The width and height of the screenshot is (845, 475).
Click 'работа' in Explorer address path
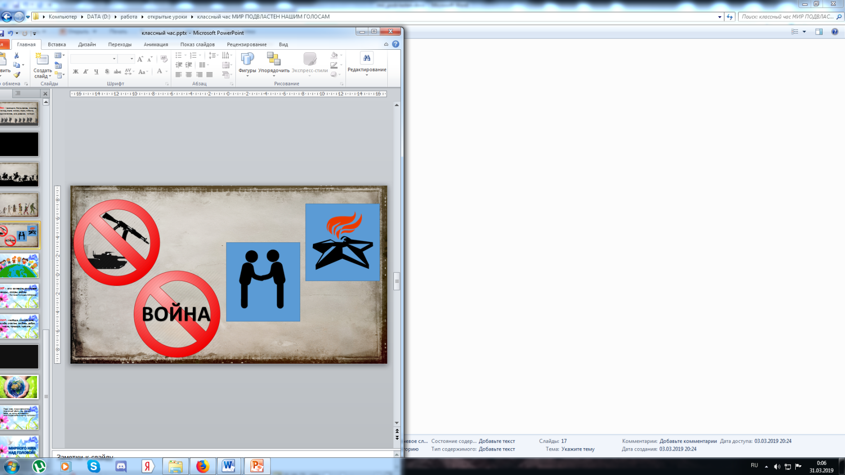[129, 17]
